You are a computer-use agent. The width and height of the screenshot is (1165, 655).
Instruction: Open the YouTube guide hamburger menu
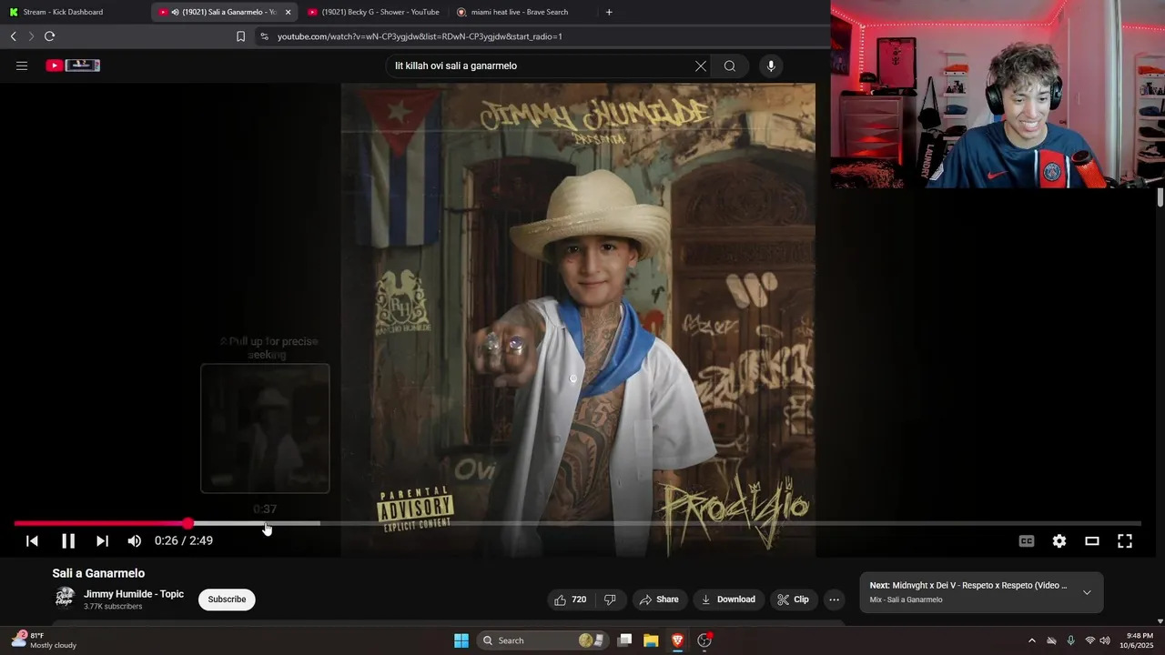(x=22, y=65)
